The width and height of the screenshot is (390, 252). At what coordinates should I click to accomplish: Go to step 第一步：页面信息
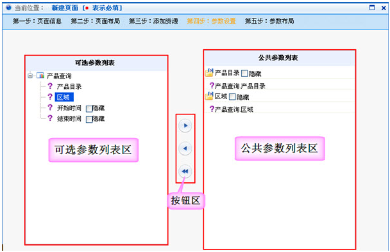(37, 21)
